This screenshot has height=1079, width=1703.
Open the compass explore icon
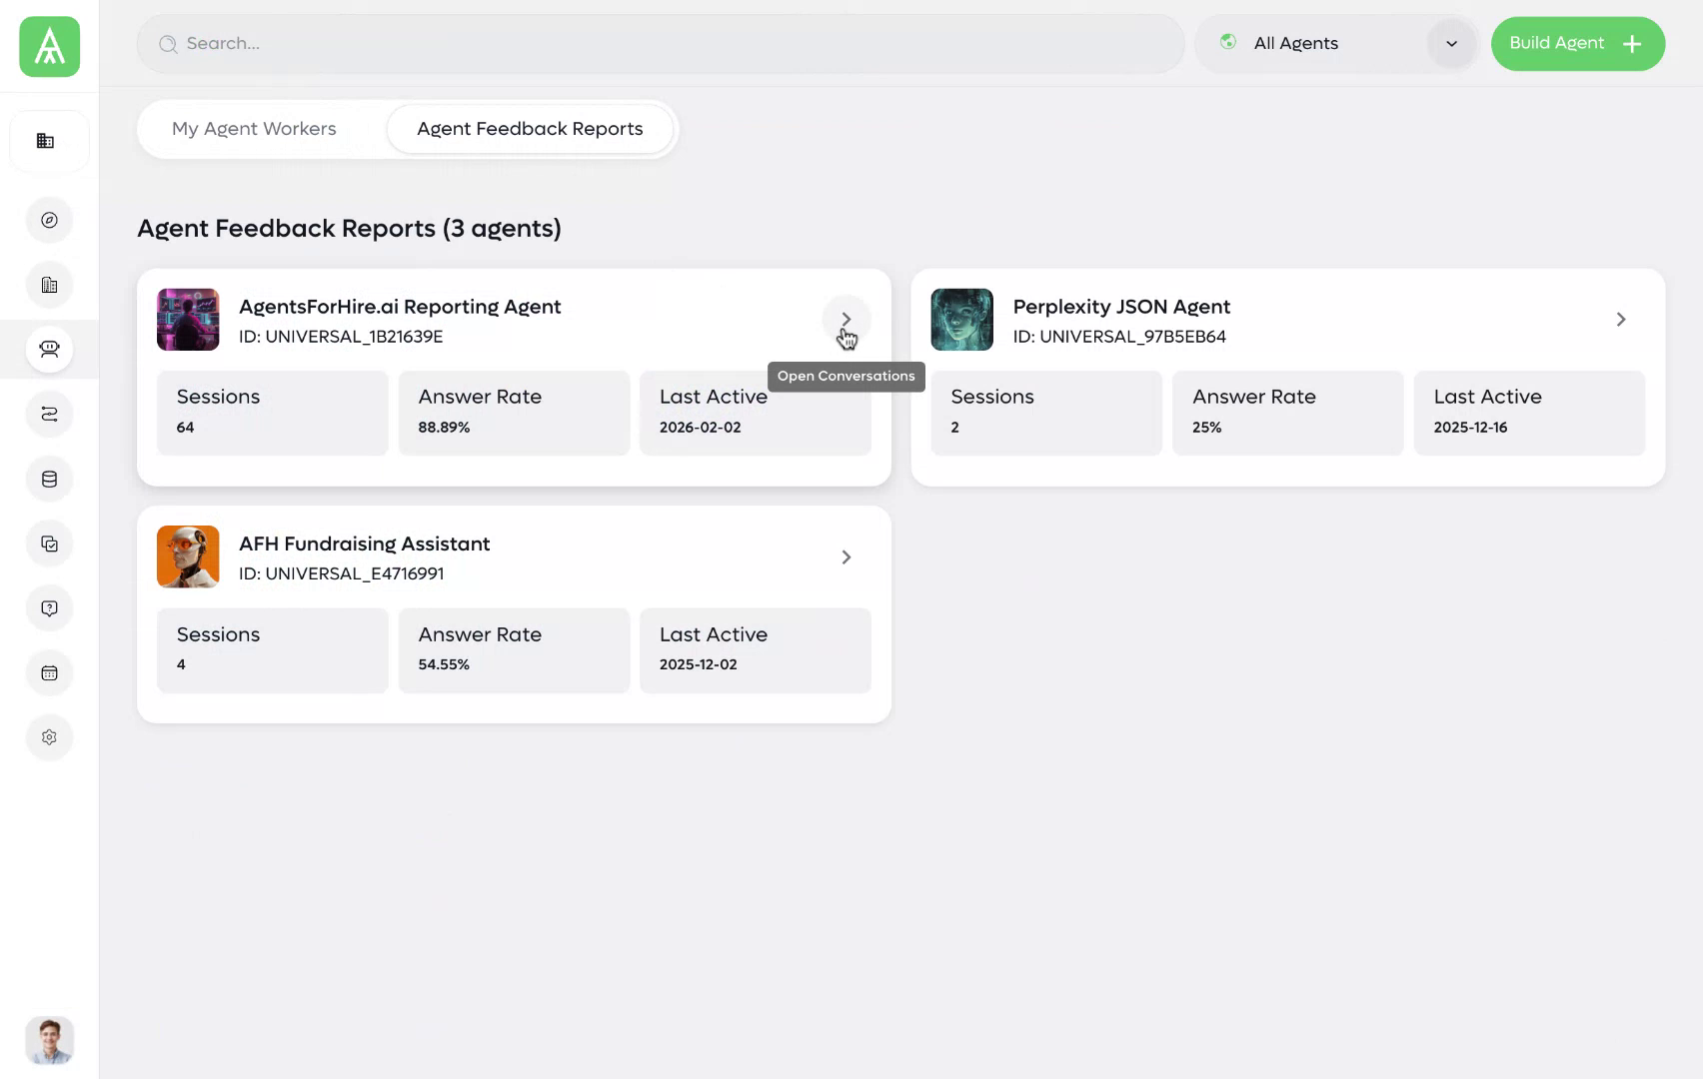pyautogui.click(x=49, y=220)
